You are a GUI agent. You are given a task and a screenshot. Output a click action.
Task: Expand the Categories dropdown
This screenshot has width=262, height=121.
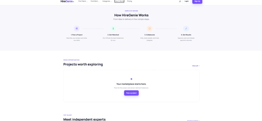[x=107, y=1]
